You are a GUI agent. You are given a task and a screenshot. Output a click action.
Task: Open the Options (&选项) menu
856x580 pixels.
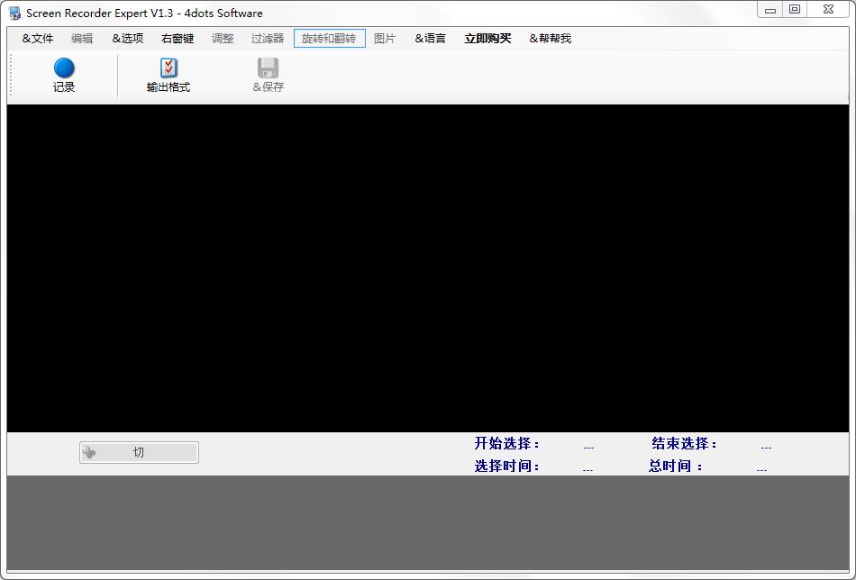tap(127, 39)
